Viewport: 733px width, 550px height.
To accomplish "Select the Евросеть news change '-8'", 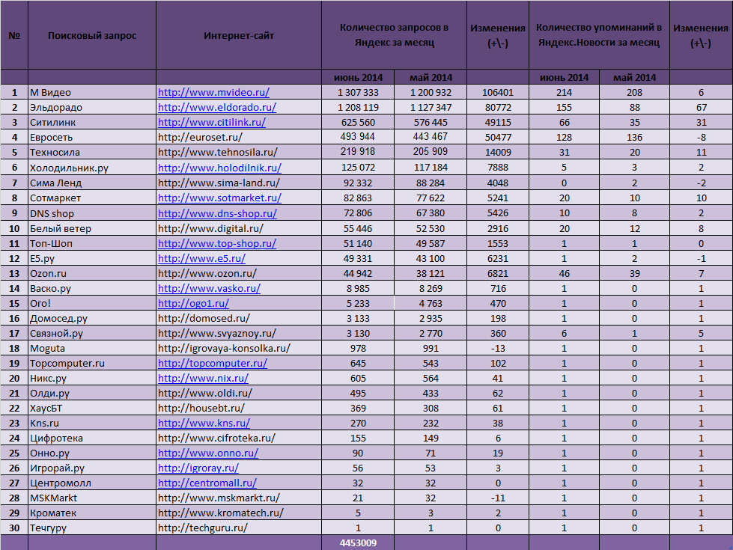I will 701,138.
